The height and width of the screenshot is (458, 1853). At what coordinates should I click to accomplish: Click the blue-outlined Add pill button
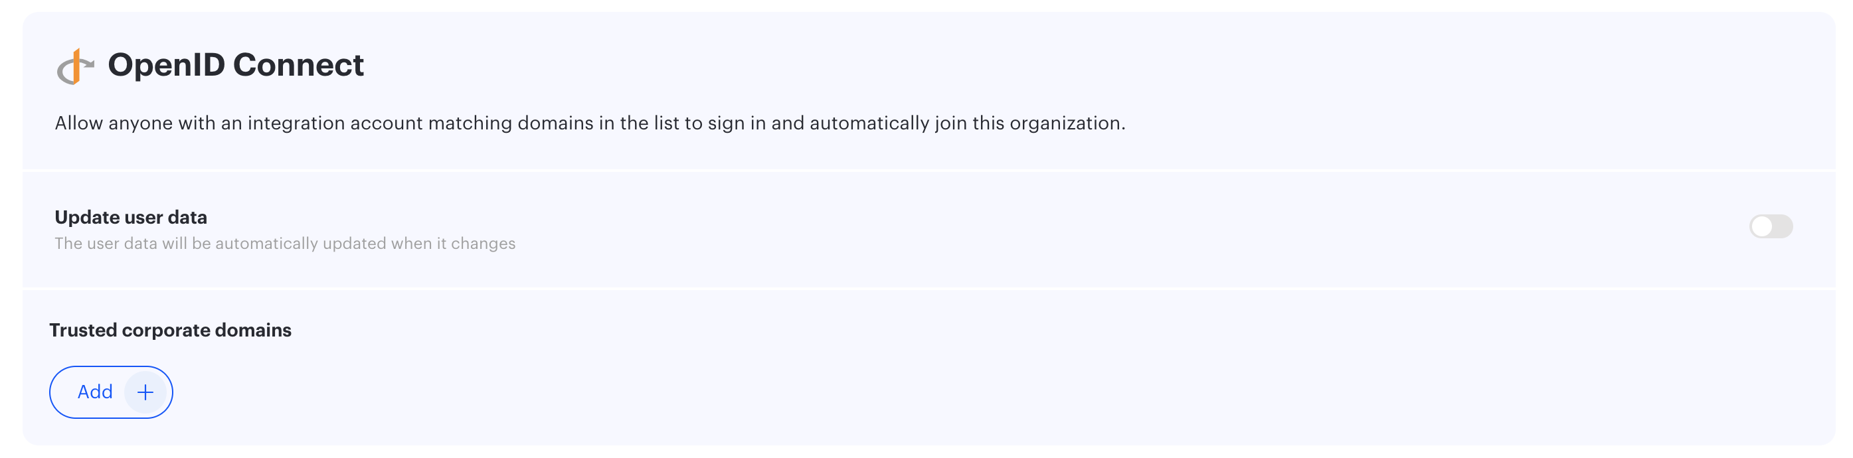(x=111, y=392)
